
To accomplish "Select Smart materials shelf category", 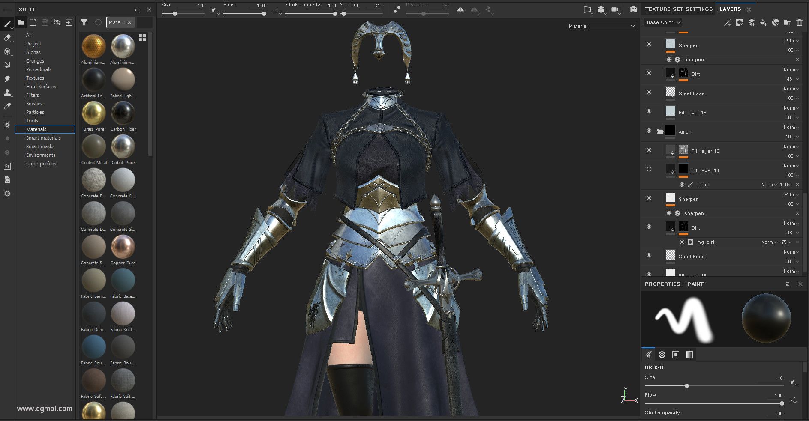I will [43, 138].
